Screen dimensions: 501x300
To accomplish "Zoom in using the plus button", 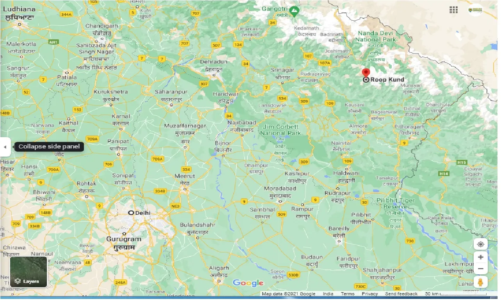I will pyautogui.click(x=481, y=257).
